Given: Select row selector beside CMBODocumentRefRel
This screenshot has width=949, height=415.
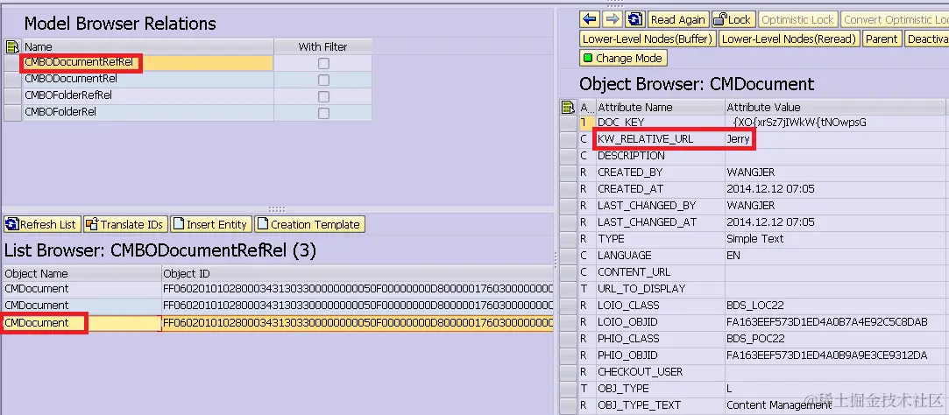Looking at the screenshot, I should point(13,63).
